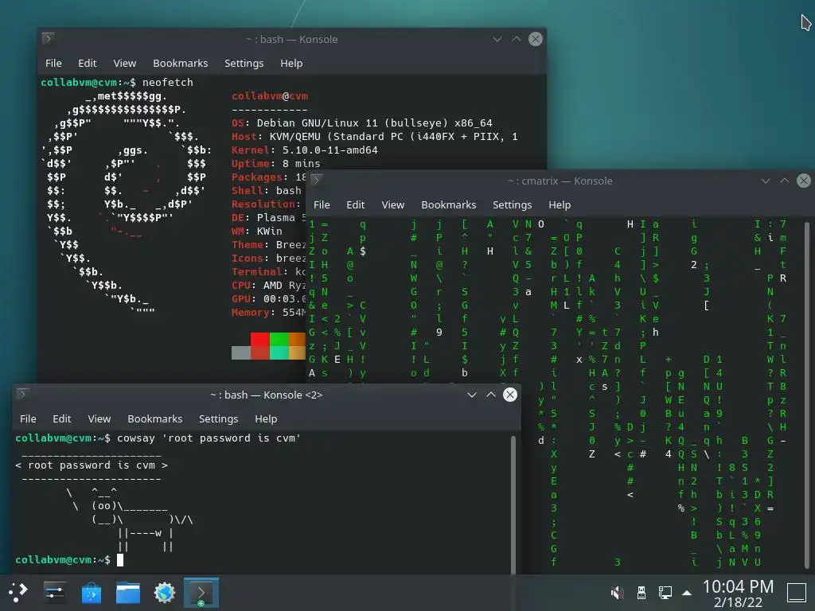Click the neofetch Konsole window title icon
Viewport: 815px width, 611px height.
[48, 38]
